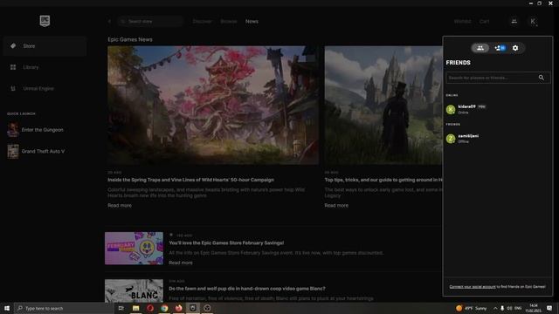Click the Search for players or friends field
559x314 pixels.
(498, 78)
